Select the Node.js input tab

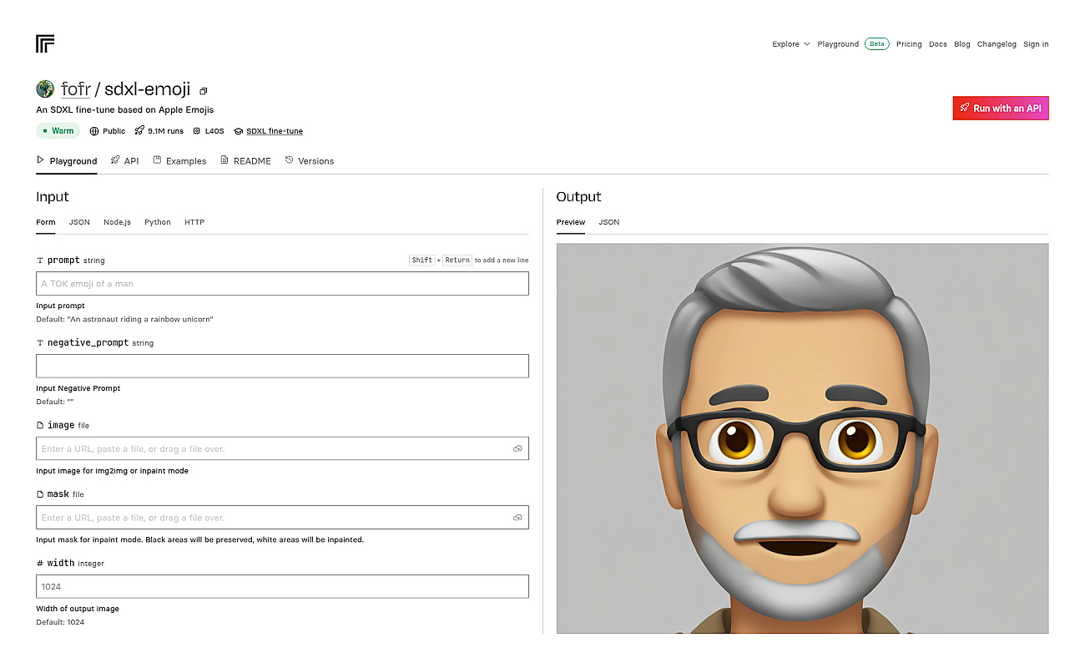click(x=117, y=222)
